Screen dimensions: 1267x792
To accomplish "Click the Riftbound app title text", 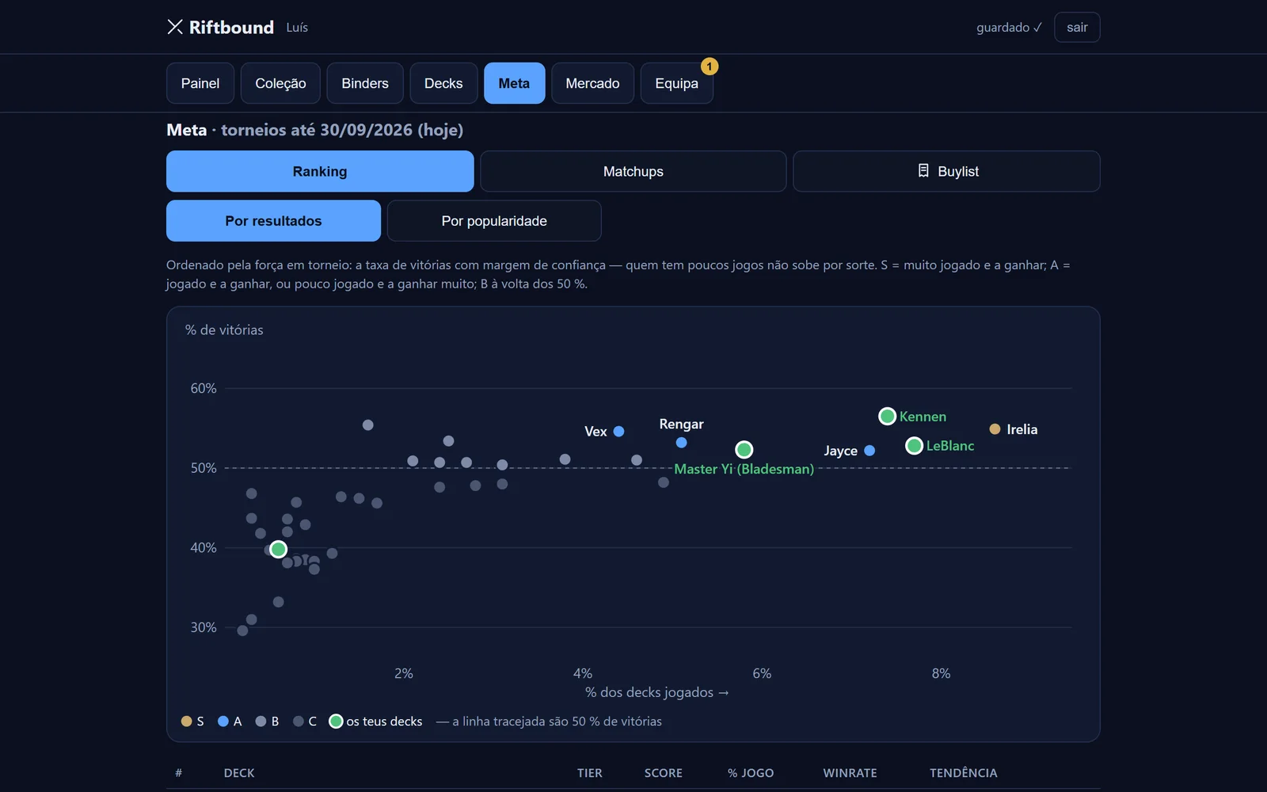I will [x=231, y=27].
